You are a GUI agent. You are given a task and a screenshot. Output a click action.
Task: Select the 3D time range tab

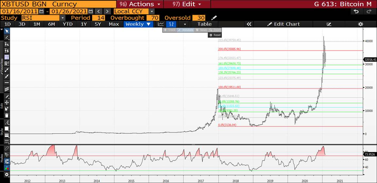click(x=22, y=24)
